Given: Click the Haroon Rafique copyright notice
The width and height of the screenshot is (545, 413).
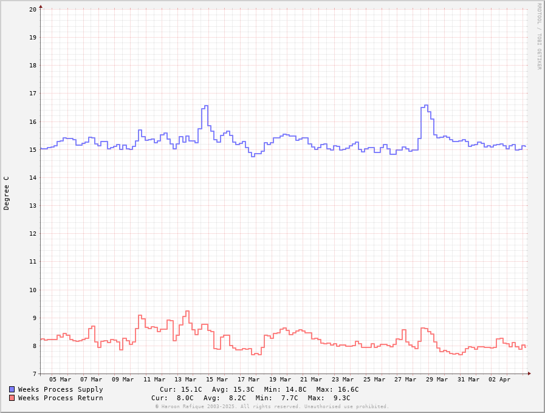Looking at the screenshot, I should coord(272,406).
